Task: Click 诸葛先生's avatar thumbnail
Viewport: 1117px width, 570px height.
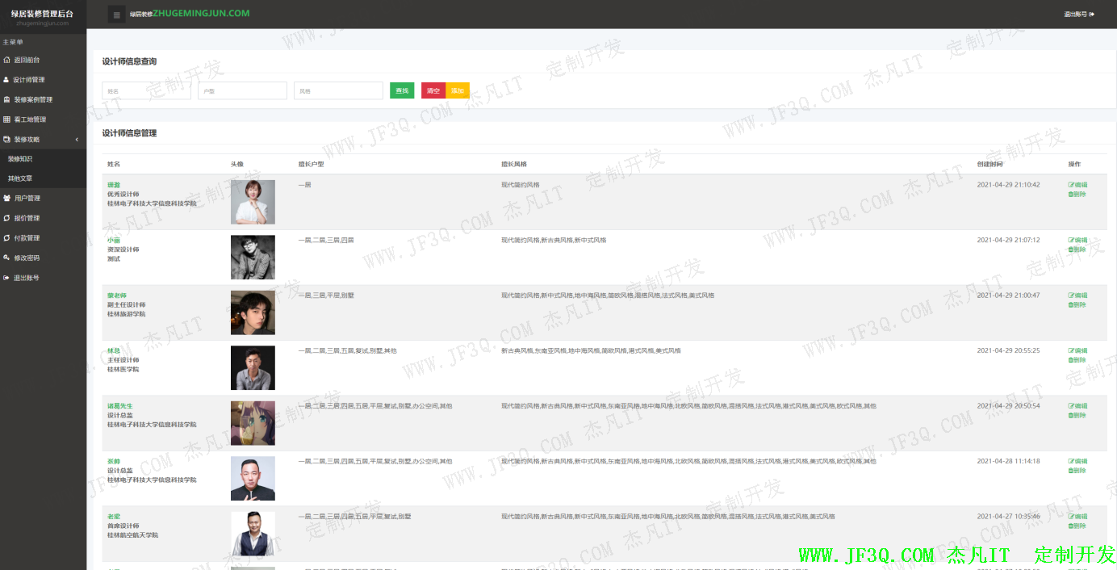Action: point(253,423)
